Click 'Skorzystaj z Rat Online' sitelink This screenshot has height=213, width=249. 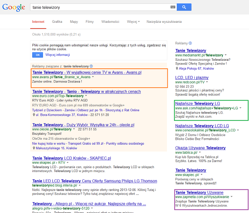[x=122, y=110]
